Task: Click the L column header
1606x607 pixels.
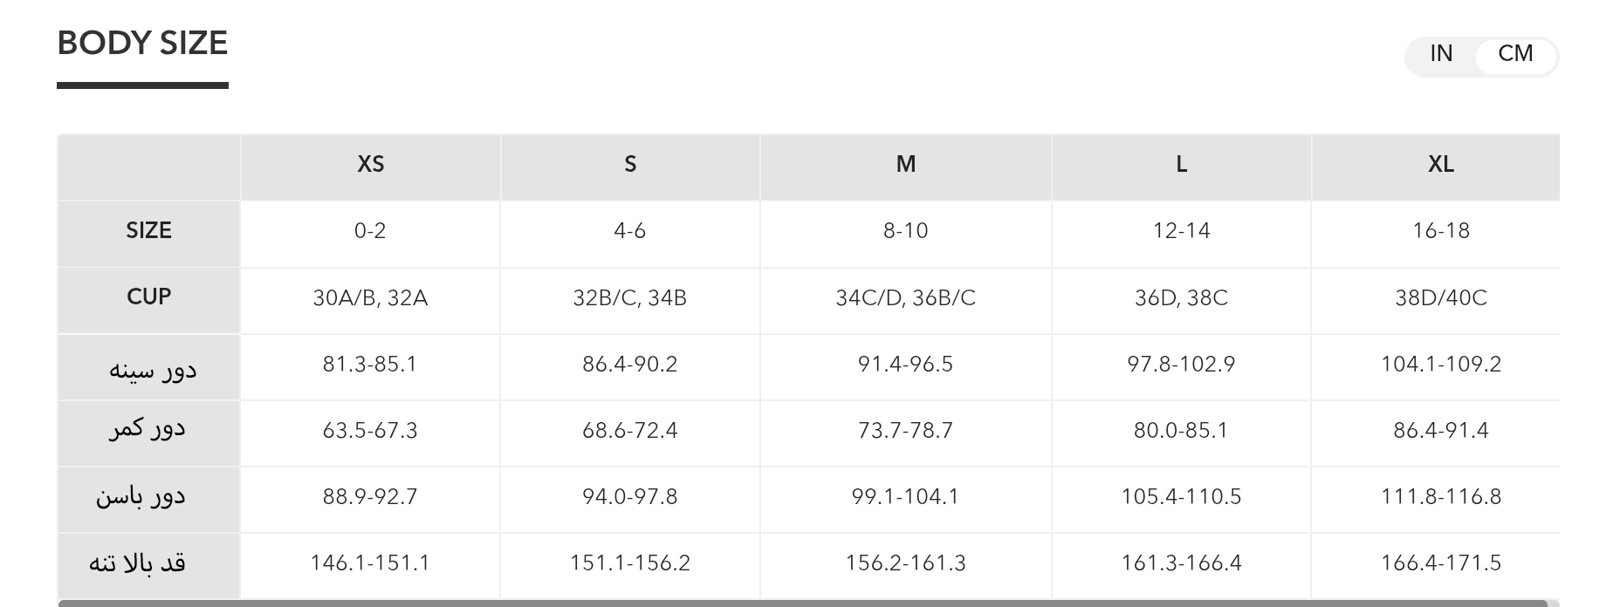Action: click(x=1181, y=165)
